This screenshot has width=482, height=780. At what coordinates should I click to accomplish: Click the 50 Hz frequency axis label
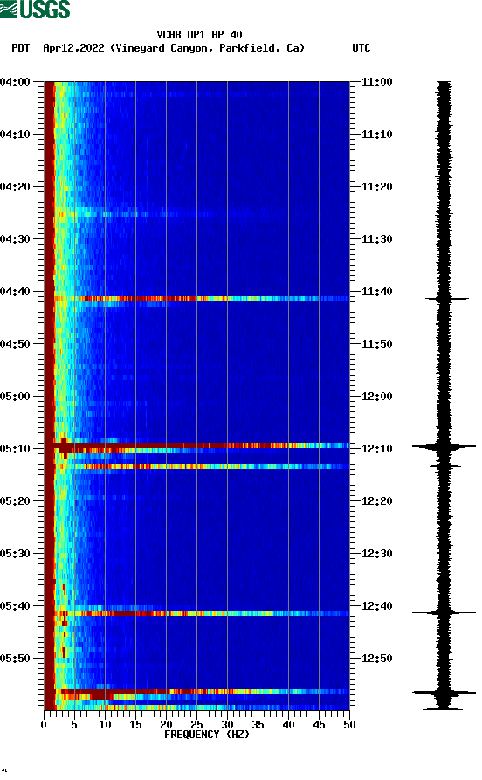(349, 725)
